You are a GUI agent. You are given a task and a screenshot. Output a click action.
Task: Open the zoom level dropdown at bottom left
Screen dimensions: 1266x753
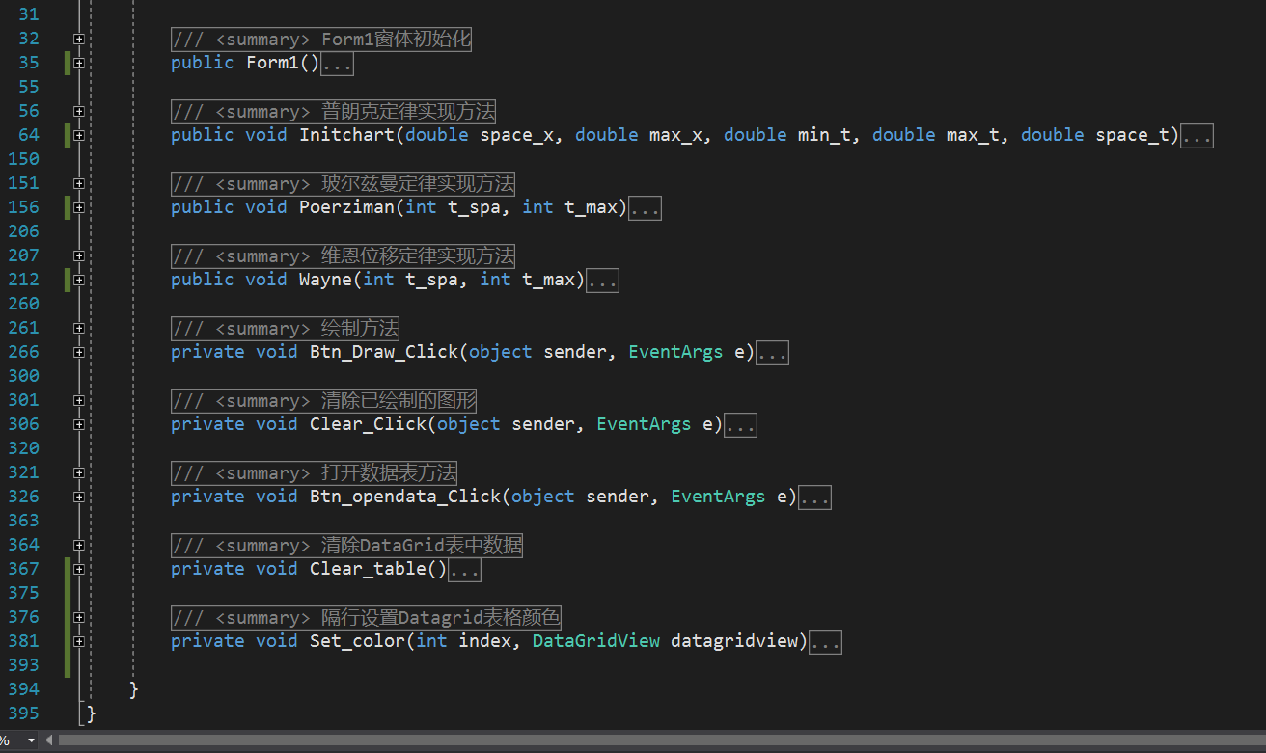[30, 740]
